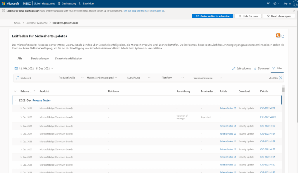Viewport: 298px width, 173px height.
Task: Click the Danksagung badge icon
Action: 59,3
